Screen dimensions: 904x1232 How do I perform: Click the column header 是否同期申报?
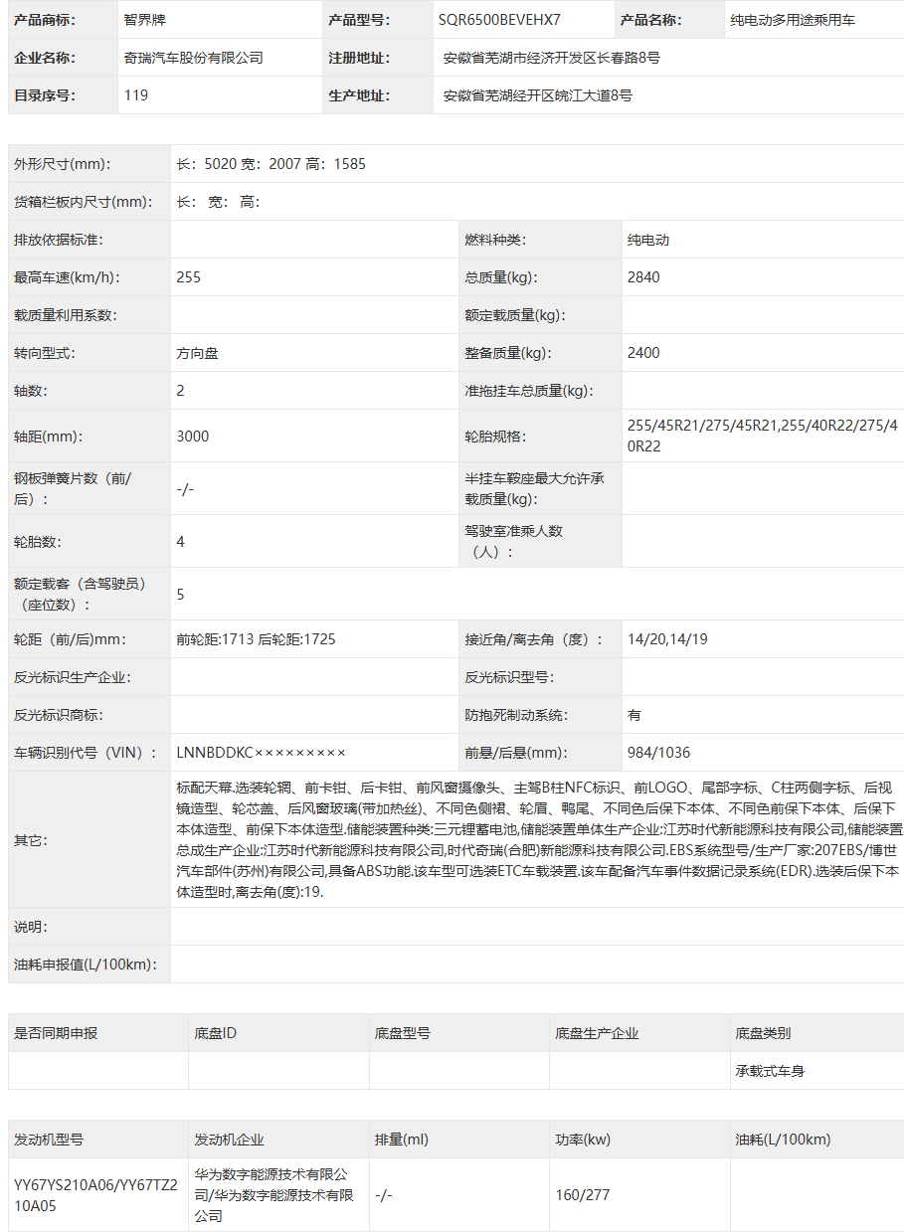tap(56, 1033)
